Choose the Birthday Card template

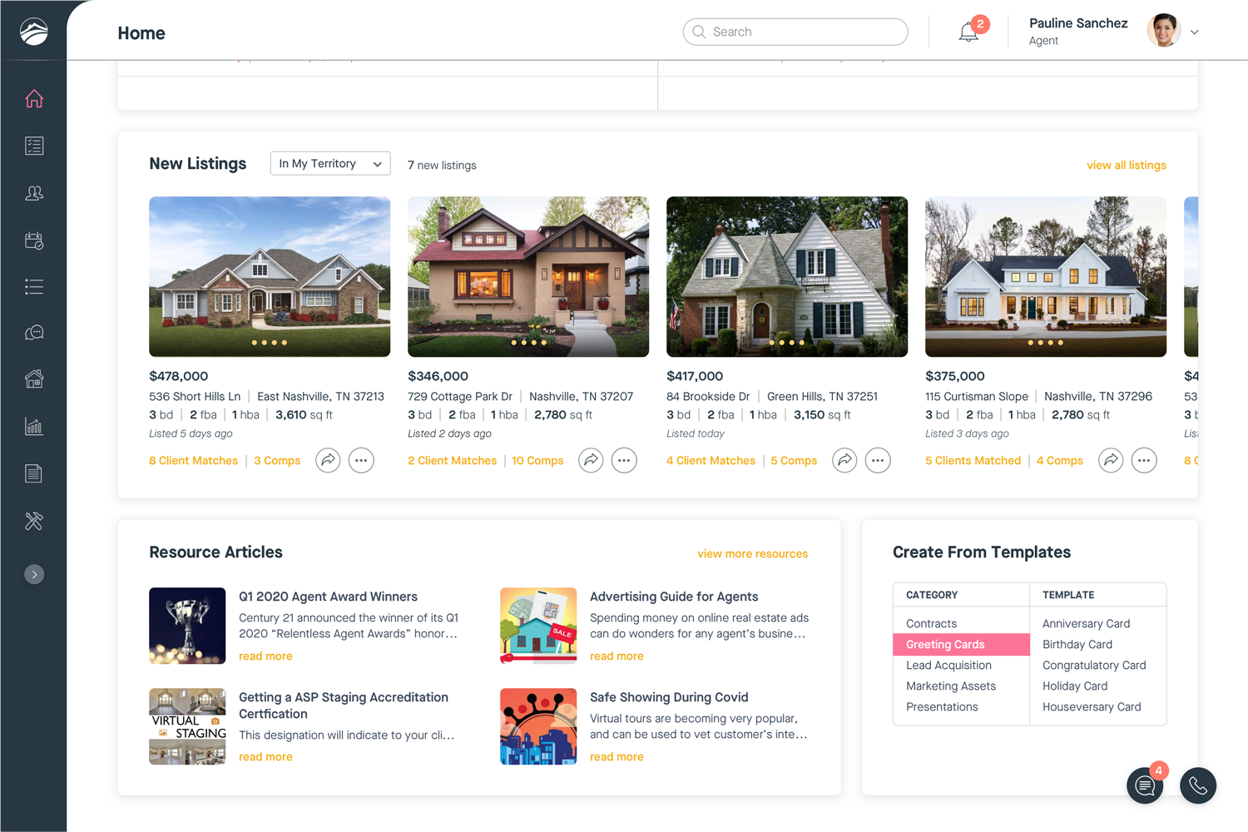pyautogui.click(x=1077, y=644)
